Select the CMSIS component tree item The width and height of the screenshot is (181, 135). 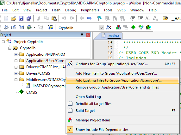coord(32,92)
